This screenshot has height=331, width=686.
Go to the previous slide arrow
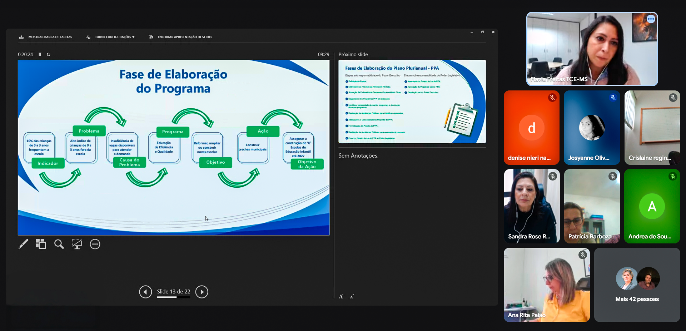coord(145,292)
